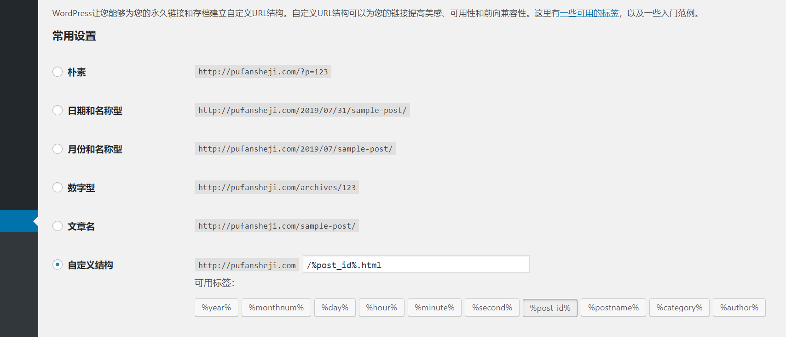Add the %second% tag

492,308
